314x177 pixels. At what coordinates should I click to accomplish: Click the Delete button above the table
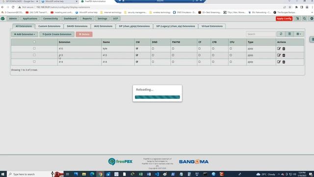[84, 34]
